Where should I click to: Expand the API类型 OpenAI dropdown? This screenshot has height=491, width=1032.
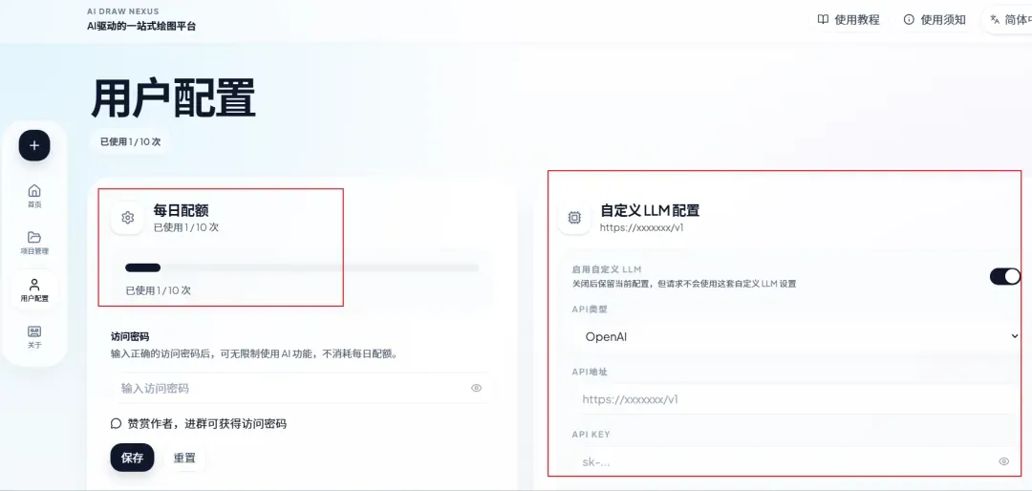click(x=796, y=336)
